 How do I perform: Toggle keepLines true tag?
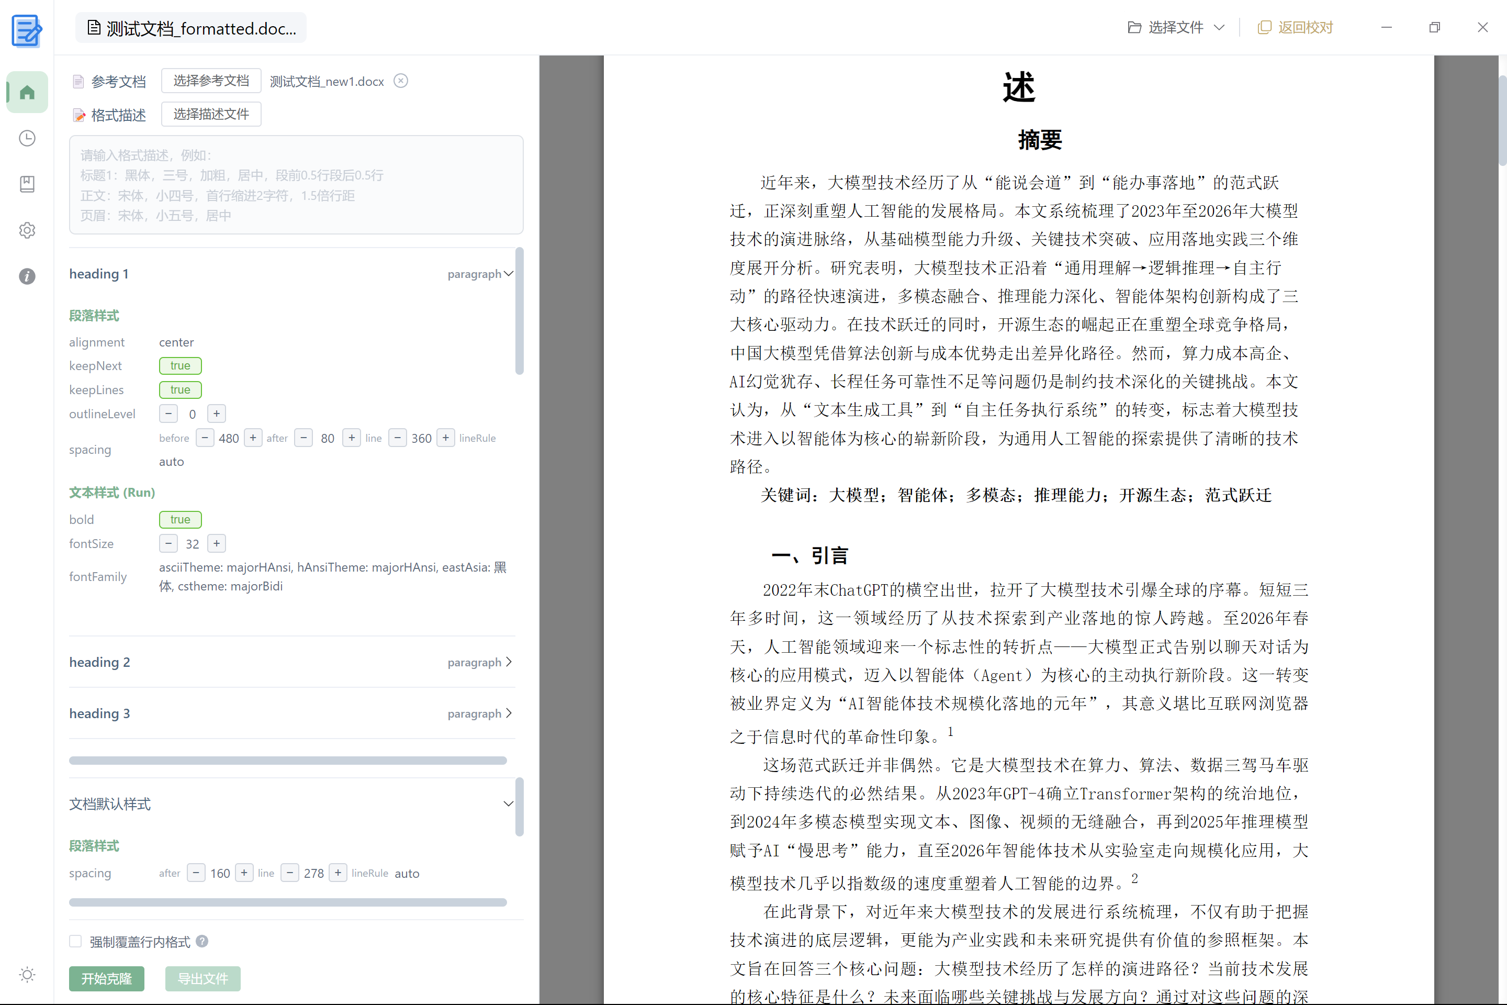point(180,389)
